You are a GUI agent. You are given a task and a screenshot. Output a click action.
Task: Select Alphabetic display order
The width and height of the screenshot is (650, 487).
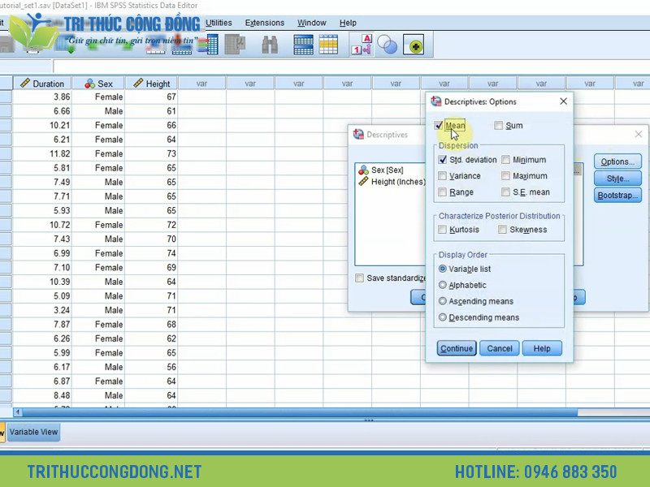[x=442, y=285]
